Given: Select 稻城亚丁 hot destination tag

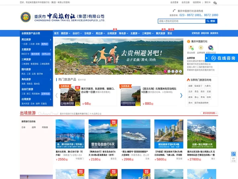Looking at the screenshot, I should pos(198,86).
